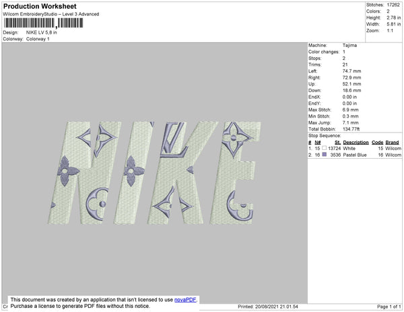Click the Total Bobbin value 134.77ft
Viewport: 404px width, 312px height.
tap(351, 129)
